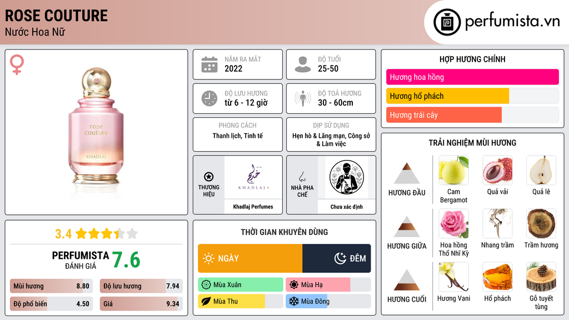The width and height of the screenshot is (569, 320).
Task: Click the Khadlaj Perfumes brand name
Action: point(253,207)
